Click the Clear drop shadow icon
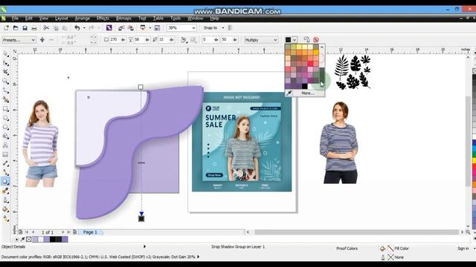 pos(315,39)
